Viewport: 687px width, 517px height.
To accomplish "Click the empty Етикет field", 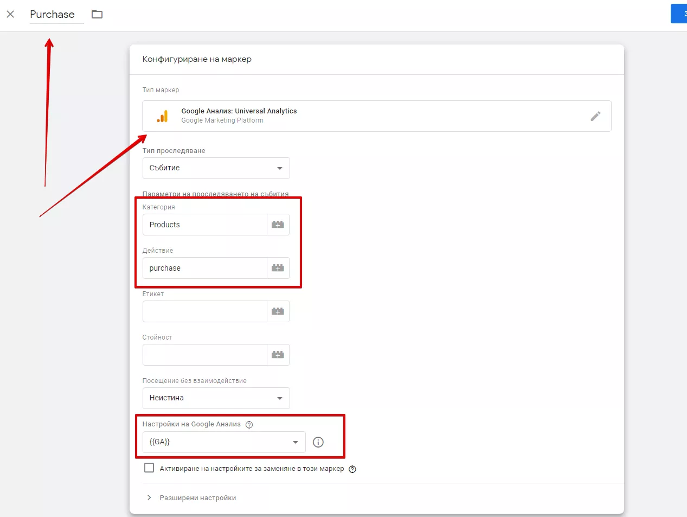I will (x=205, y=311).
